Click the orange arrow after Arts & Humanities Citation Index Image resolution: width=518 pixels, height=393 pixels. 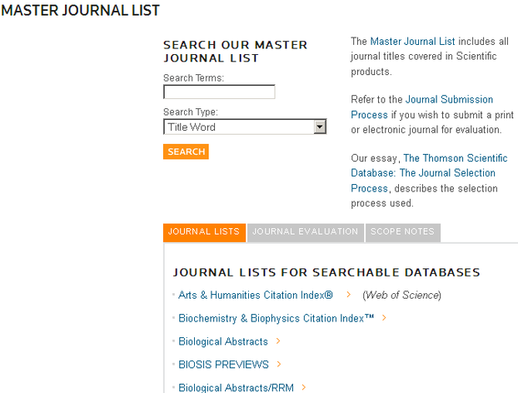348,295
